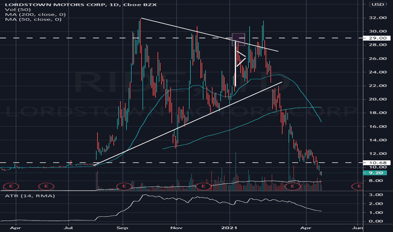The height and width of the screenshot is (232, 393).
Task: Select the earnings E marker just before the second Apr label
Action: (x=293, y=186)
